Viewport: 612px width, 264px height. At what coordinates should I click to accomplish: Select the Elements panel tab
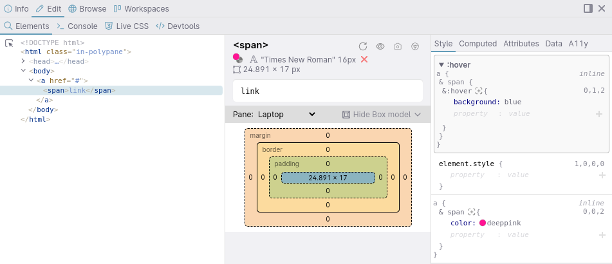coord(26,26)
